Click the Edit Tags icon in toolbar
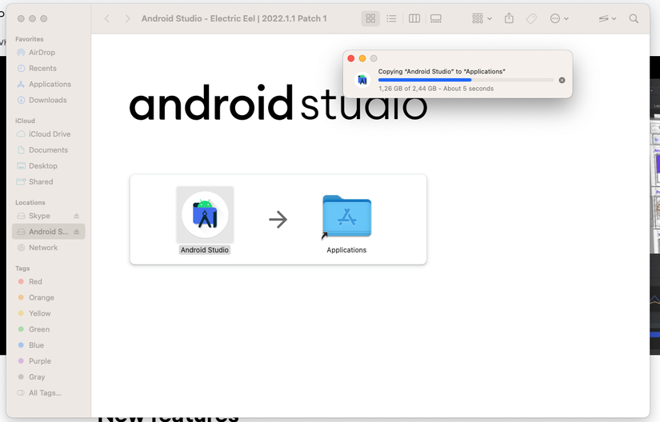The image size is (660, 422). click(531, 18)
